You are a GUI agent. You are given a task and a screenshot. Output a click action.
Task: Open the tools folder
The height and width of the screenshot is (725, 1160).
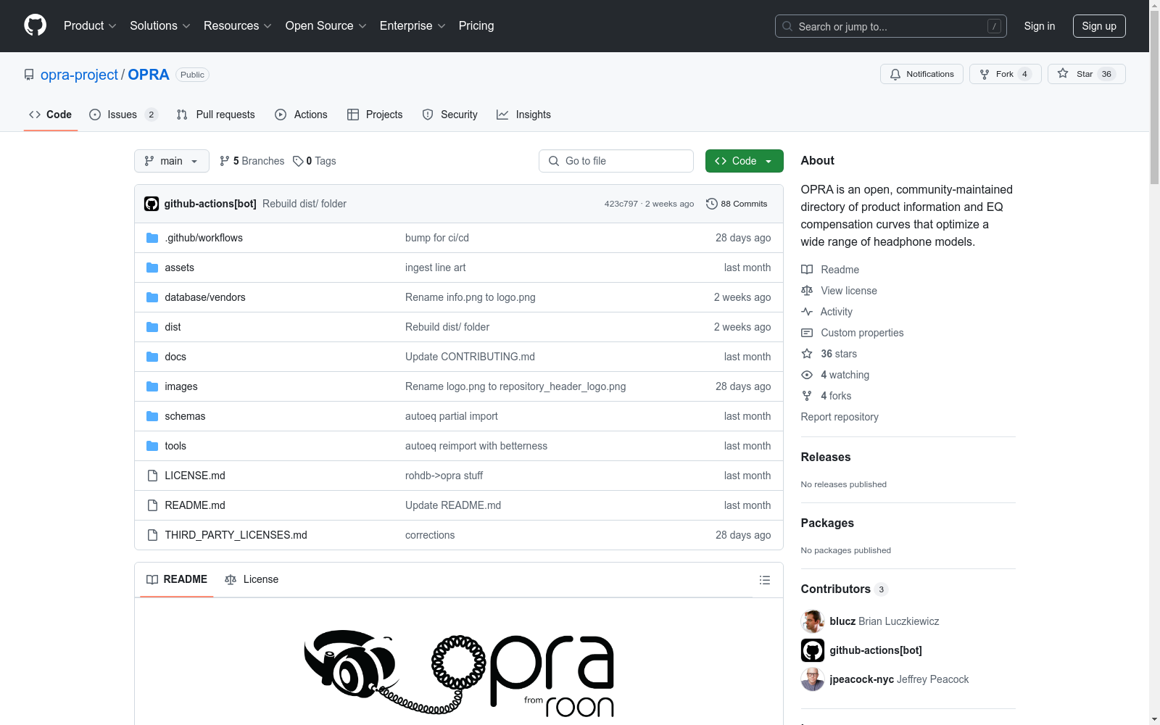pyautogui.click(x=175, y=446)
